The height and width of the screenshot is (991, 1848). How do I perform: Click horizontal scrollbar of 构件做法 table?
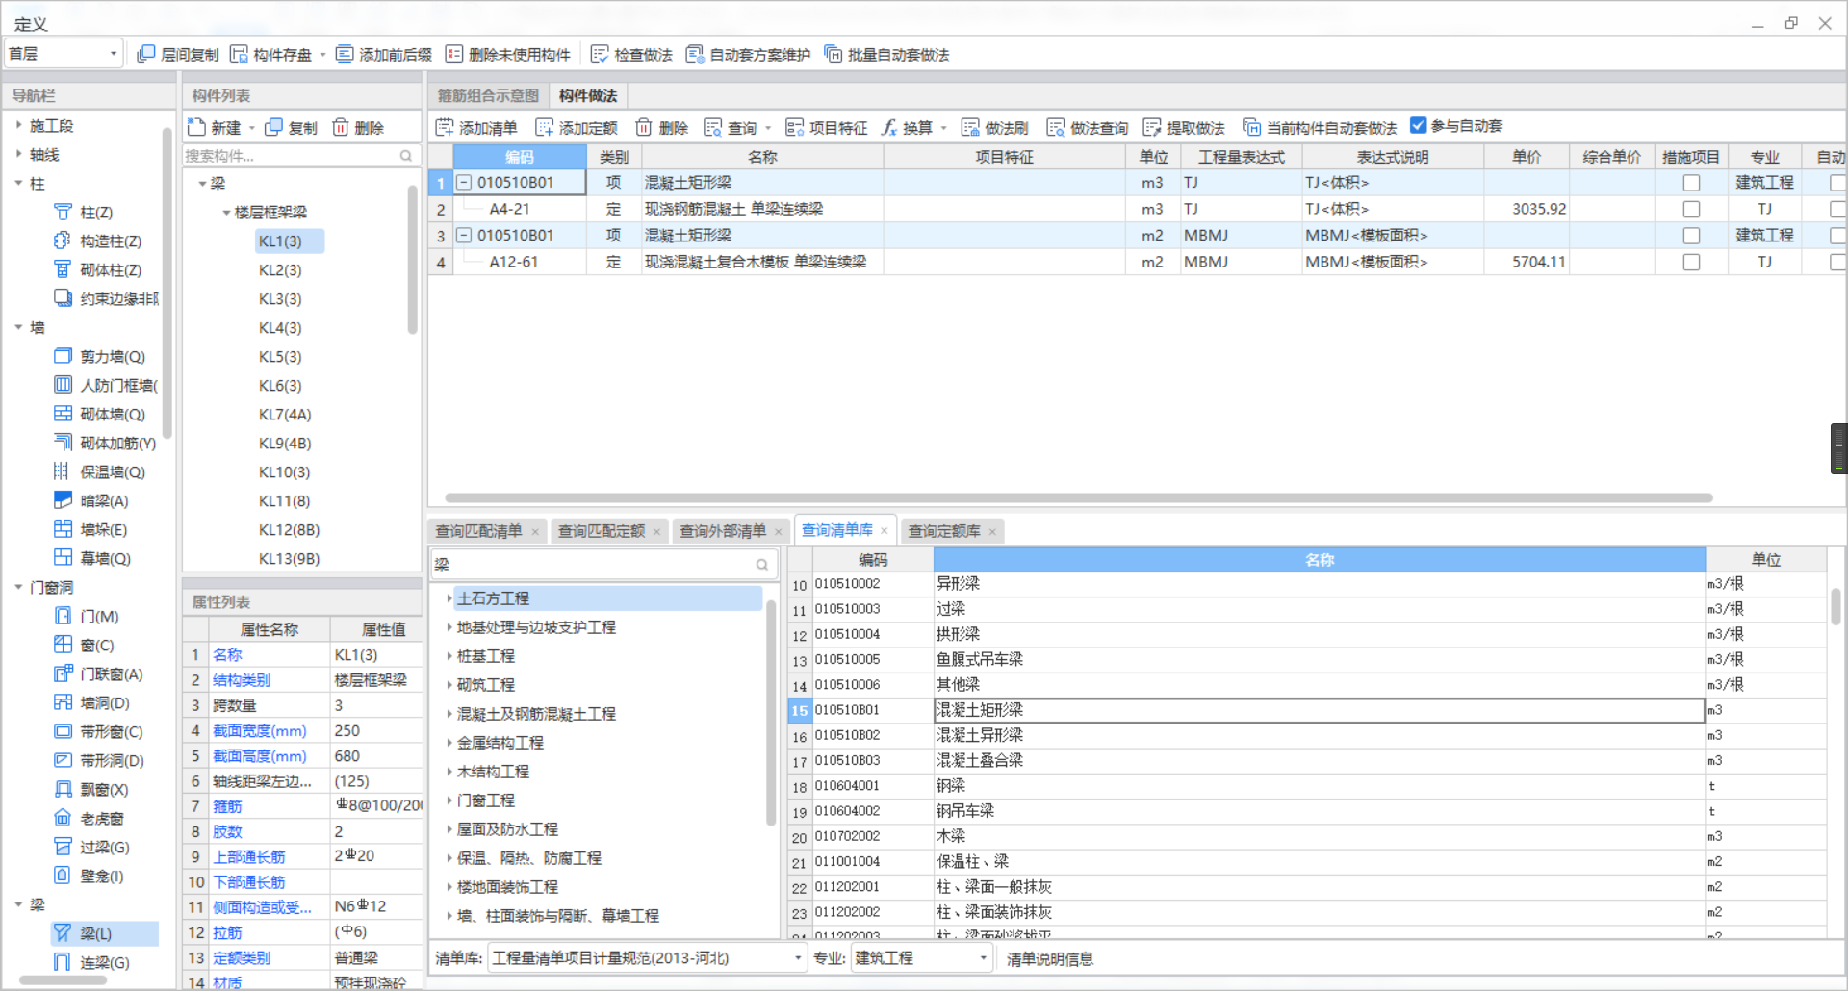pos(1078,498)
